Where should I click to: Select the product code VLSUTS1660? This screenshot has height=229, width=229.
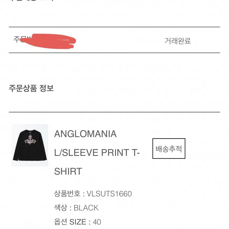point(109,194)
